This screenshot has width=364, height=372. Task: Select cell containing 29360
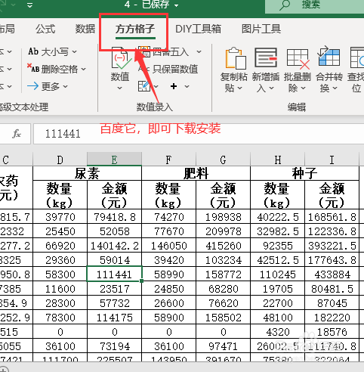coord(60,260)
